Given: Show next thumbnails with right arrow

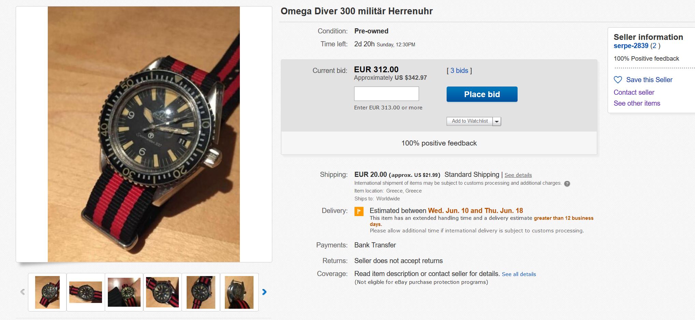Looking at the screenshot, I should [264, 292].
